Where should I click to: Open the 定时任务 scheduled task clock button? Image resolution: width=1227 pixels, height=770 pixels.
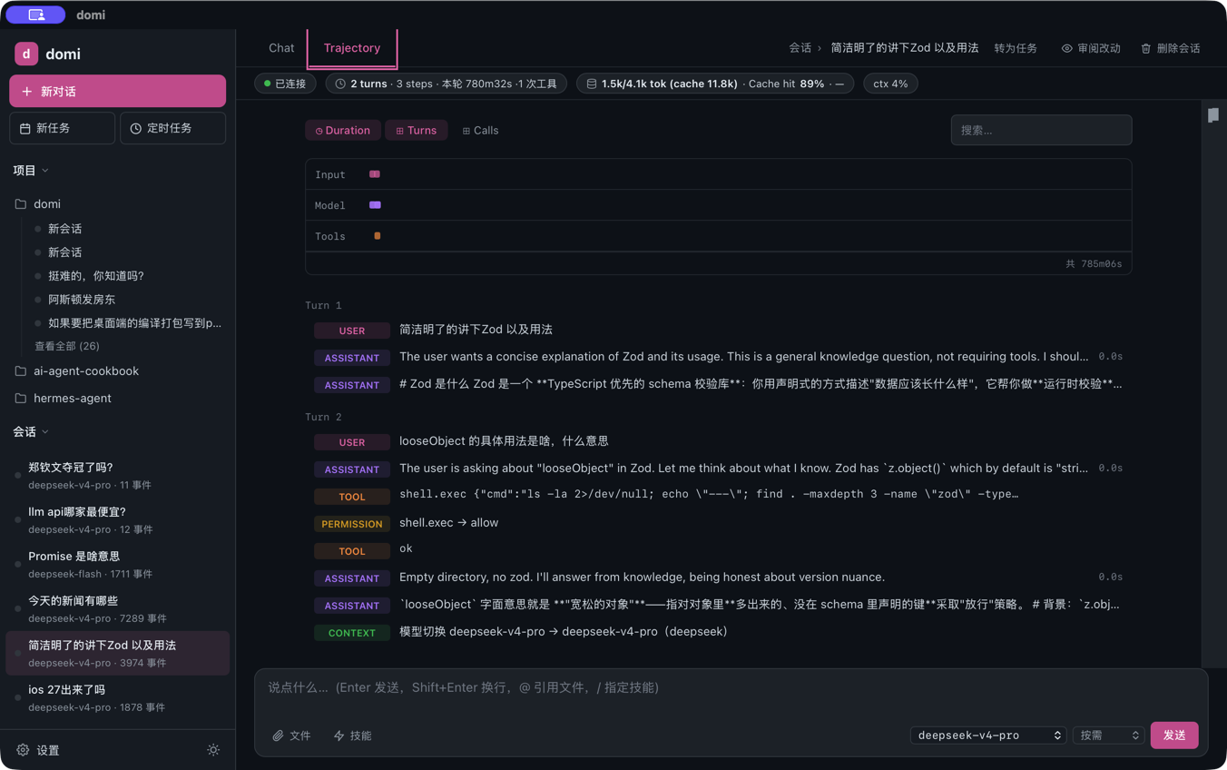click(172, 128)
